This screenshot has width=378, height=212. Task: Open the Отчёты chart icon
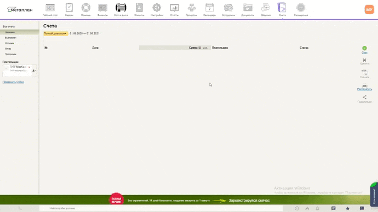(174, 8)
